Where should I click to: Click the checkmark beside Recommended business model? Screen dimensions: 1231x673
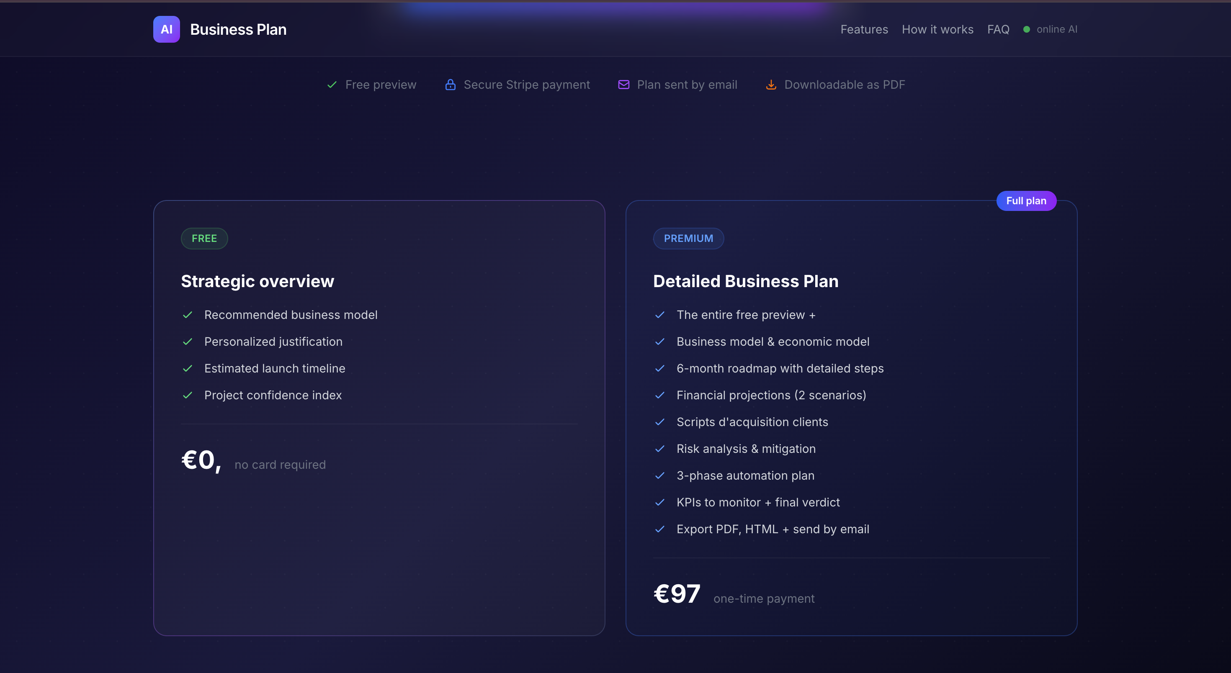[187, 315]
